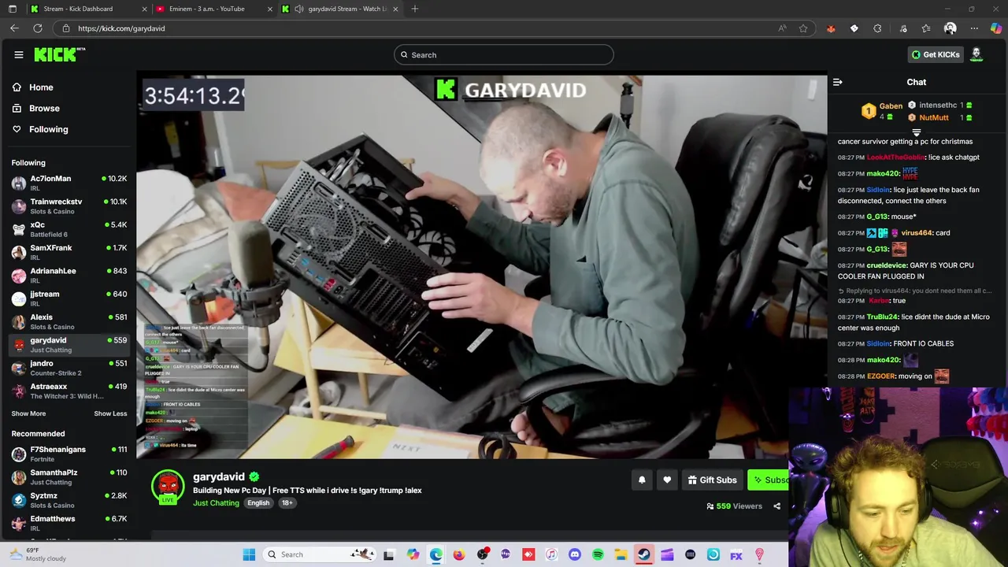Open File Explorer from the taskbar

621,554
